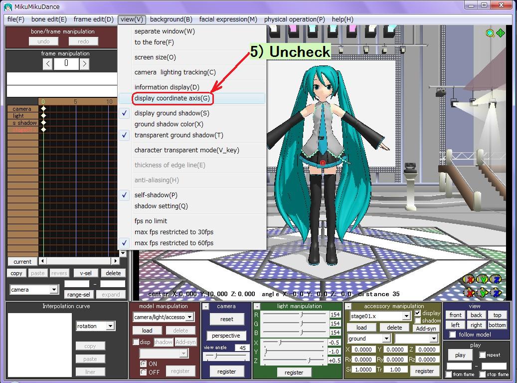Click the timeline scroll-right arrow

point(115,261)
